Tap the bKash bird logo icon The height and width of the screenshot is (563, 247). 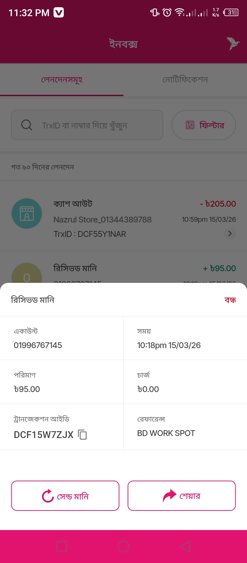233,44
